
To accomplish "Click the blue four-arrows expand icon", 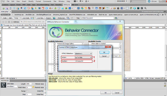I will point(127,8).
